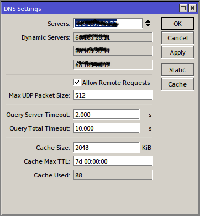The image size is (200, 216).
Task: Apply the DNS settings
Action: (x=177, y=52)
